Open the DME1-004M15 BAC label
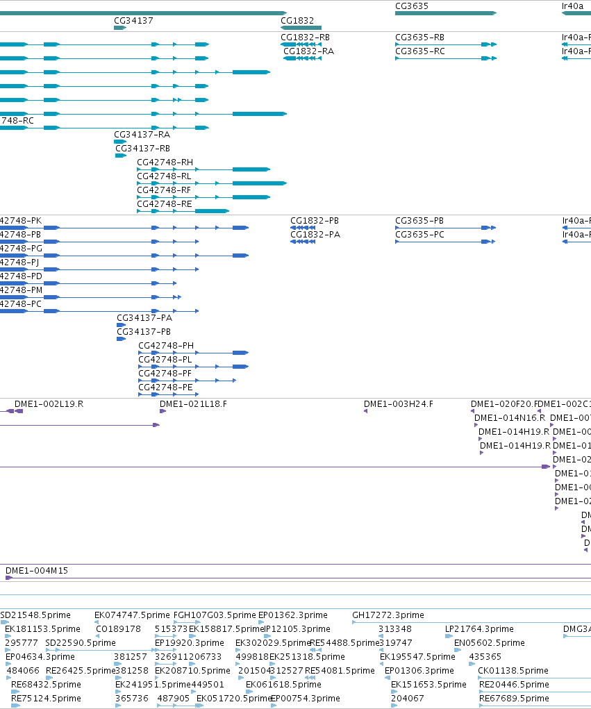 [x=37, y=571]
